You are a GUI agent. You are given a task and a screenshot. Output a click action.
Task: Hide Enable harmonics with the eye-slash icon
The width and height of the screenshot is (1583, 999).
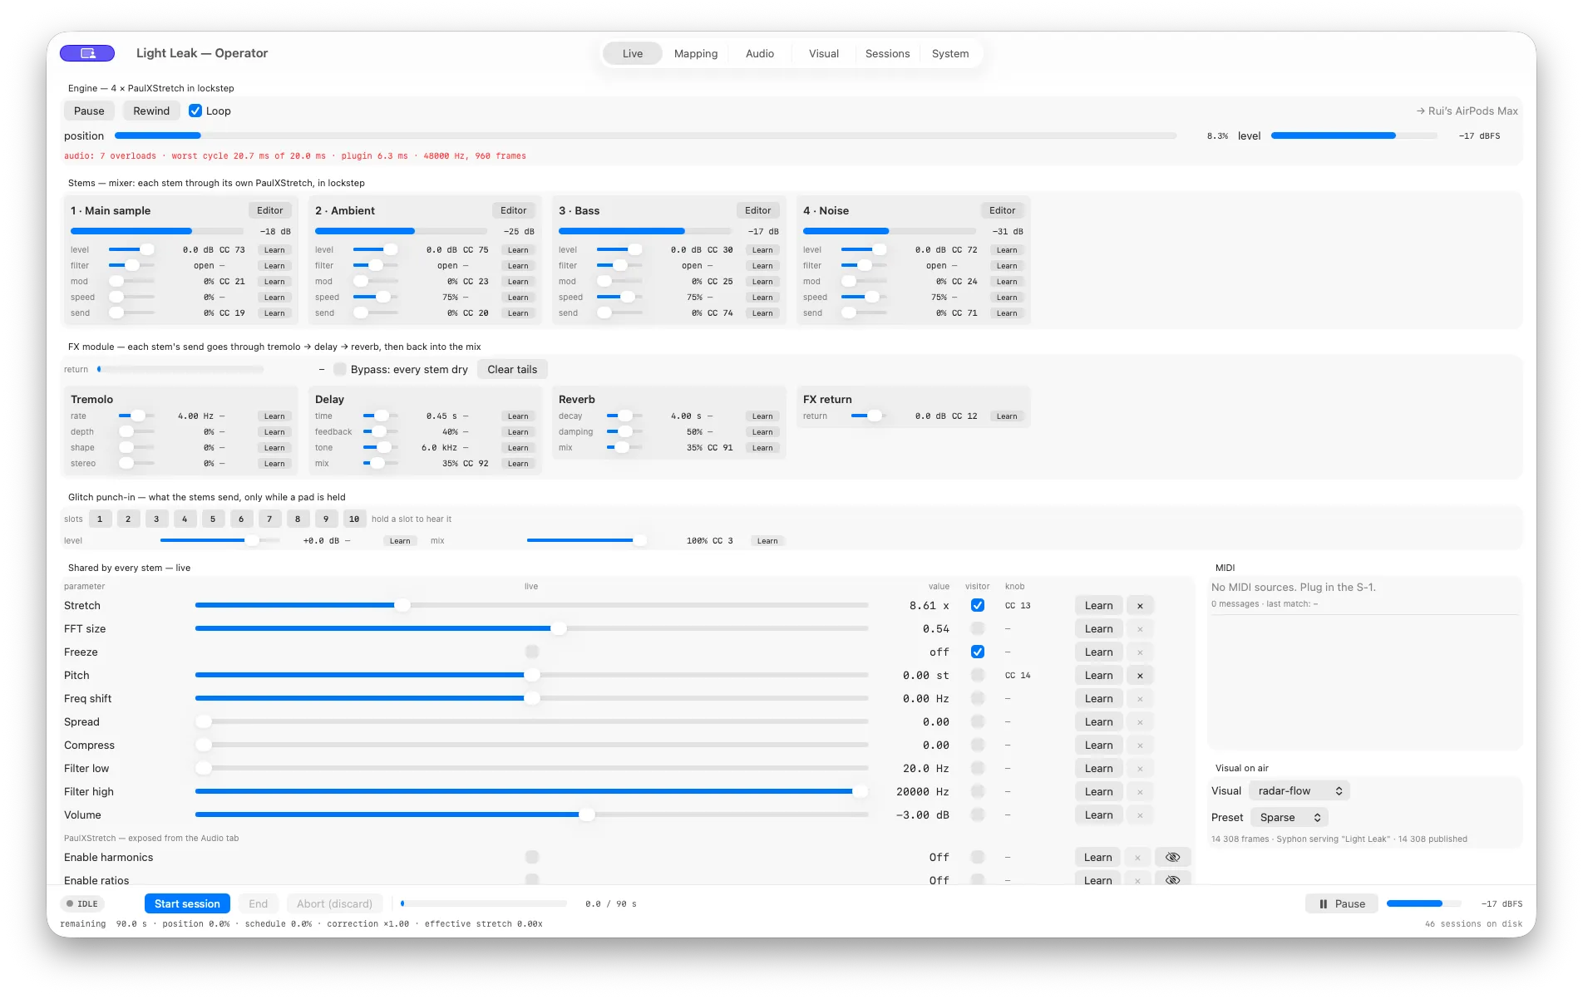(x=1173, y=858)
